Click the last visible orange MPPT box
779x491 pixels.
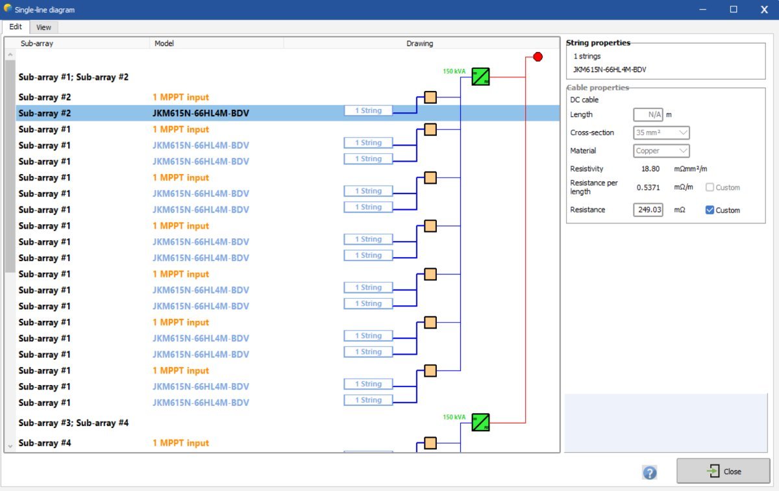(430, 444)
